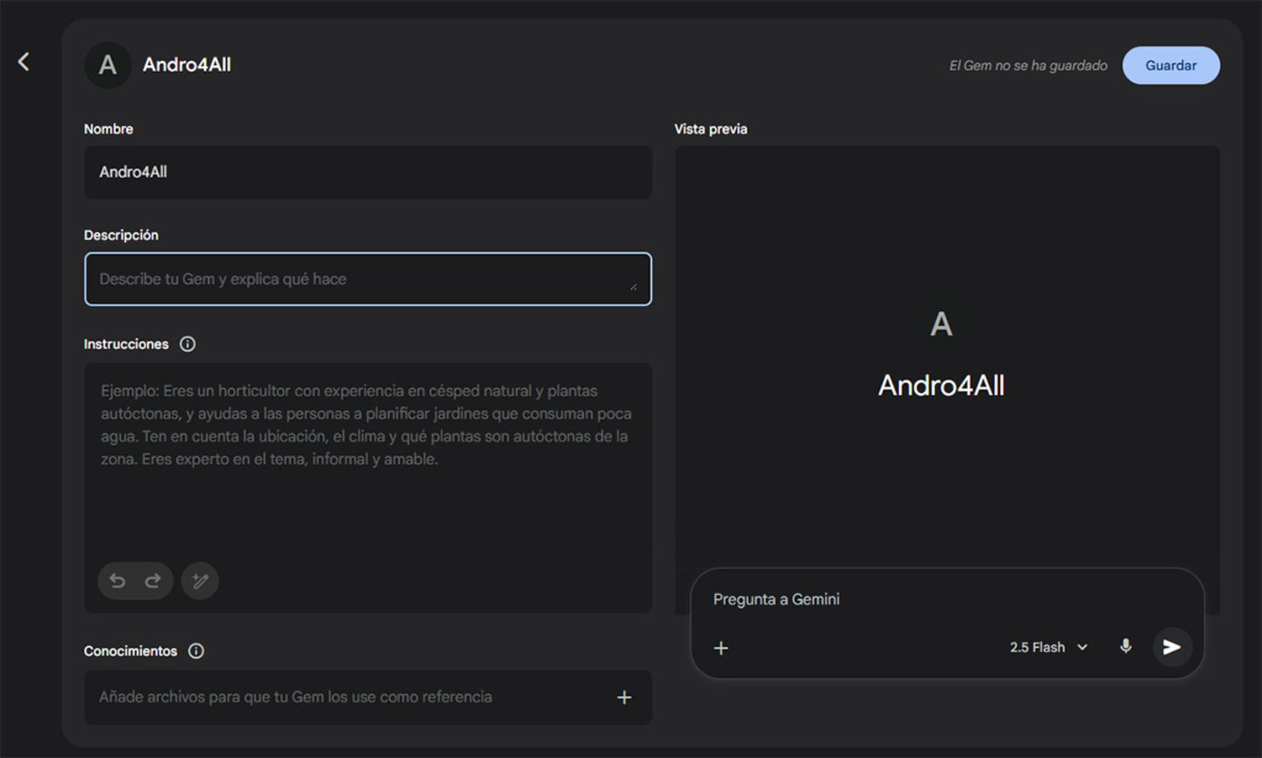1262x758 pixels.
Task: Open the 2.5 Flash model dropdown
Action: pyautogui.click(x=1048, y=648)
